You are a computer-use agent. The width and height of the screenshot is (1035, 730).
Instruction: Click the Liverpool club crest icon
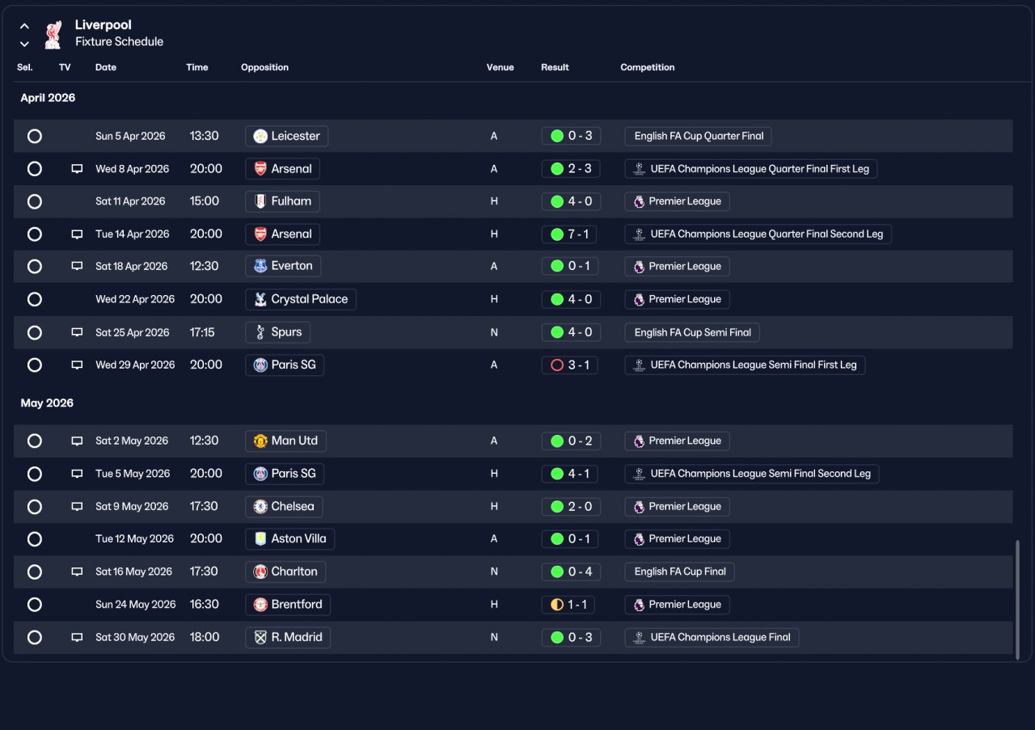[53, 34]
